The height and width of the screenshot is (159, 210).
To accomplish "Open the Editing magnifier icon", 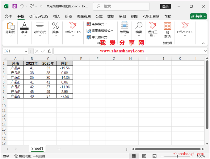I will coord(139,29).
